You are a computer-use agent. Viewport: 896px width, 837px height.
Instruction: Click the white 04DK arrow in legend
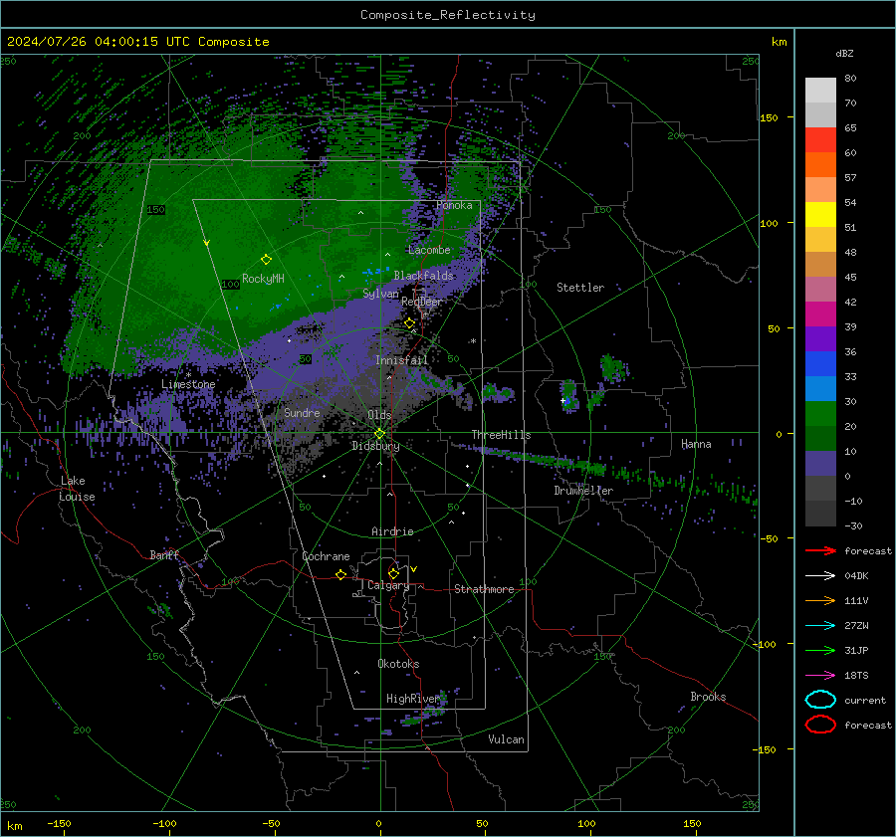click(820, 575)
